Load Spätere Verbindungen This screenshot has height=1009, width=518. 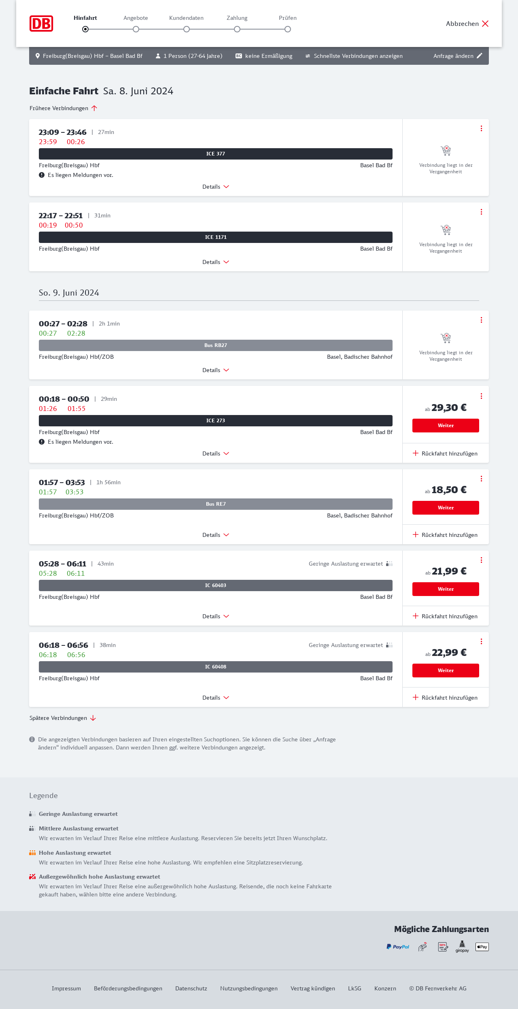click(x=62, y=718)
